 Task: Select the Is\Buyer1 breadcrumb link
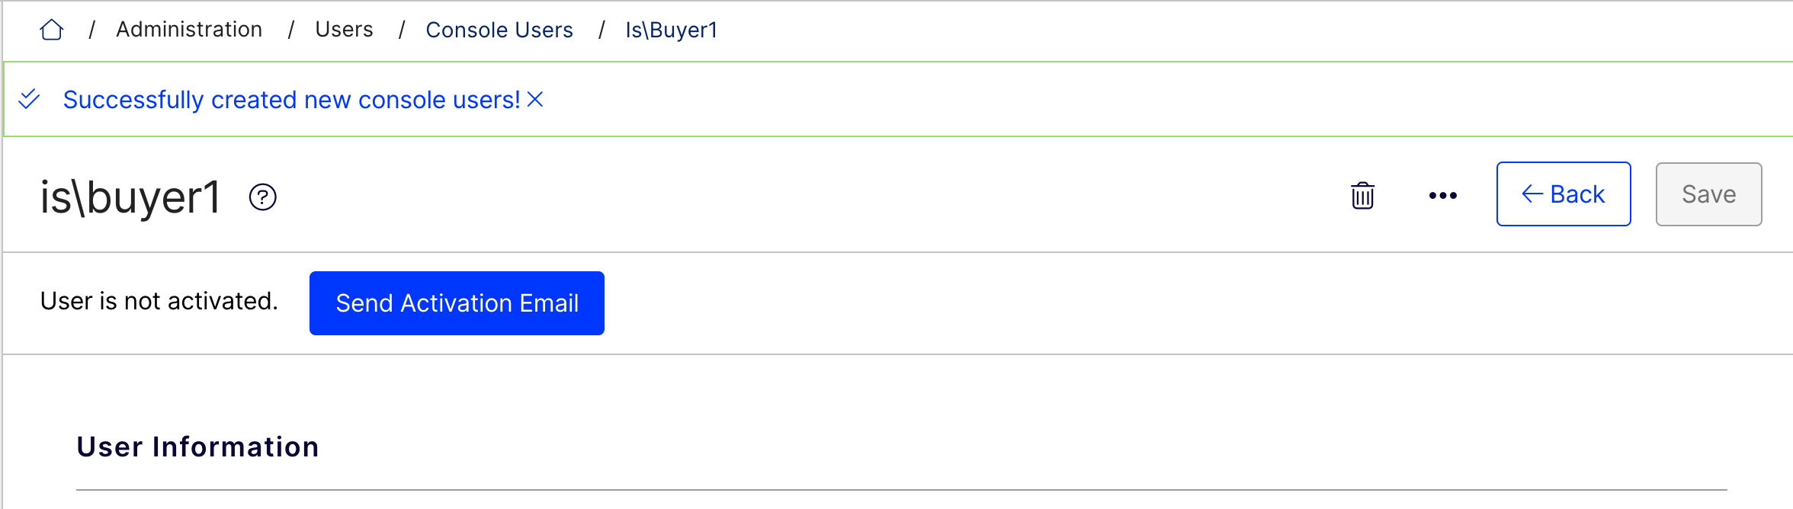672,30
